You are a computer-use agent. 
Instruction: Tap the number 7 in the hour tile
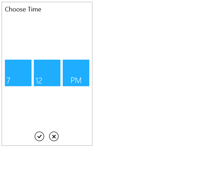[8, 81]
